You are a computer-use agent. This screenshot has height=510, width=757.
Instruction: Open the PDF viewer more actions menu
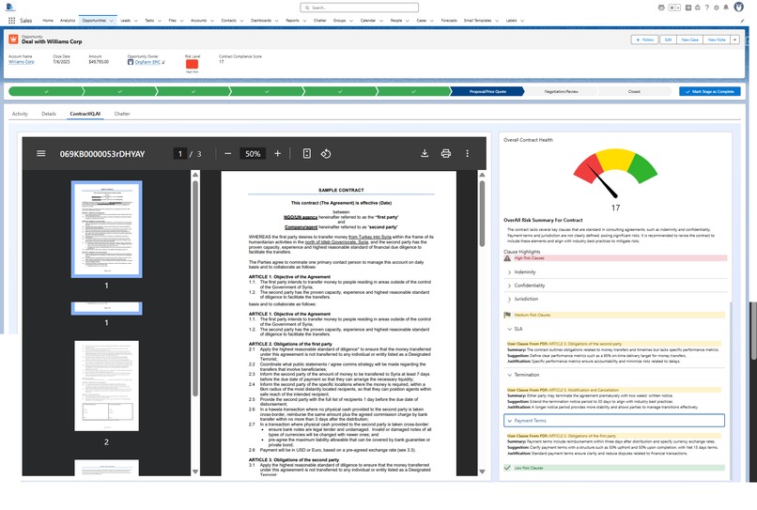click(x=467, y=154)
